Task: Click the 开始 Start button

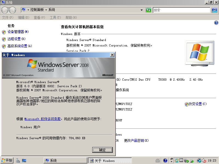Action: coord(7,160)
